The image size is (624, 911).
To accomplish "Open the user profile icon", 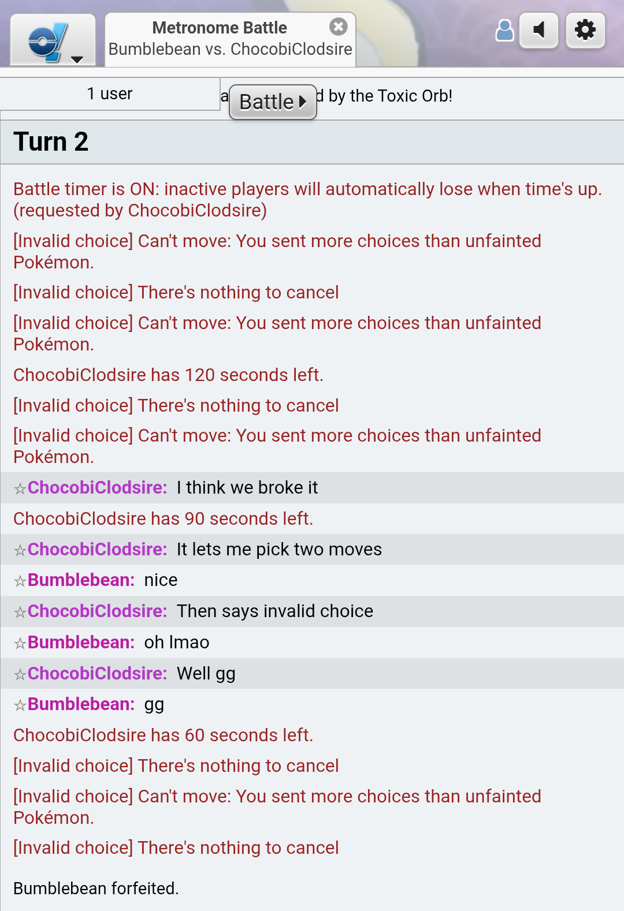I will tap(505, 31).
